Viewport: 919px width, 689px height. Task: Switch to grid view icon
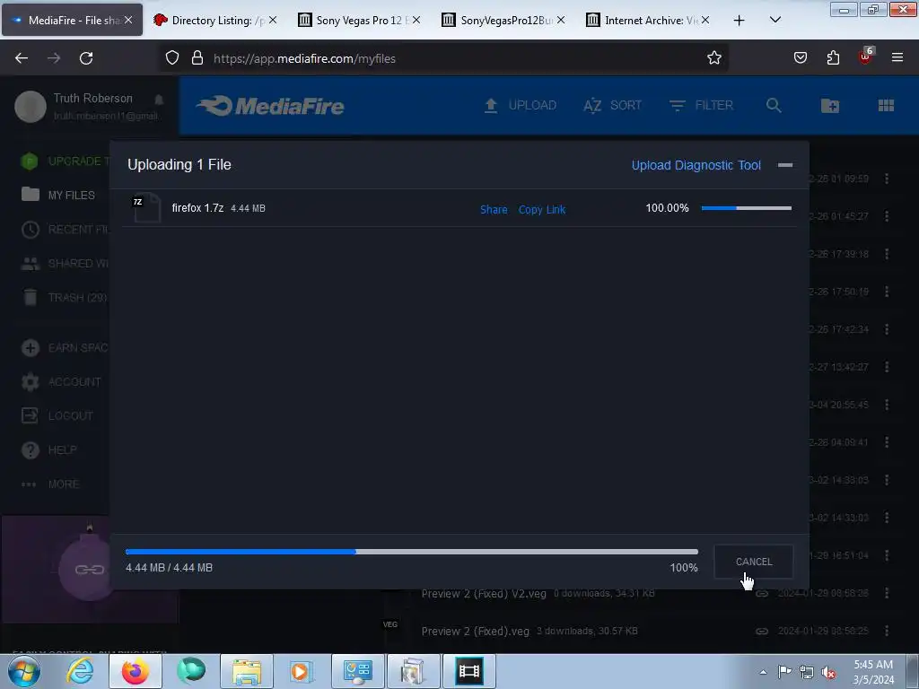click(886, 106)
